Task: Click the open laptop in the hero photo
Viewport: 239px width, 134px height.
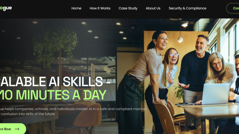Action: point(216,94)
